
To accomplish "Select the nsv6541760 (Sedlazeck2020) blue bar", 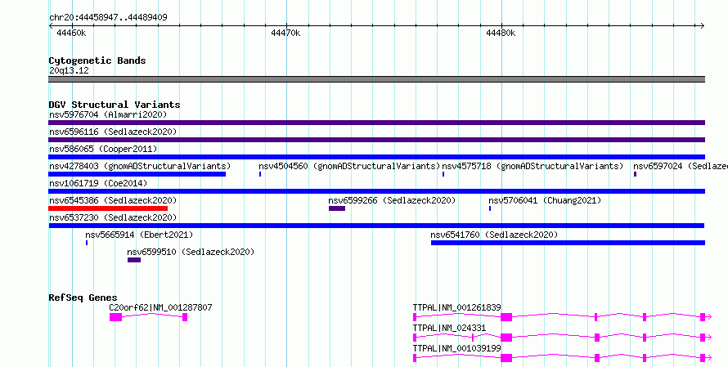I will pyautogui.click(x=568, y=243).
